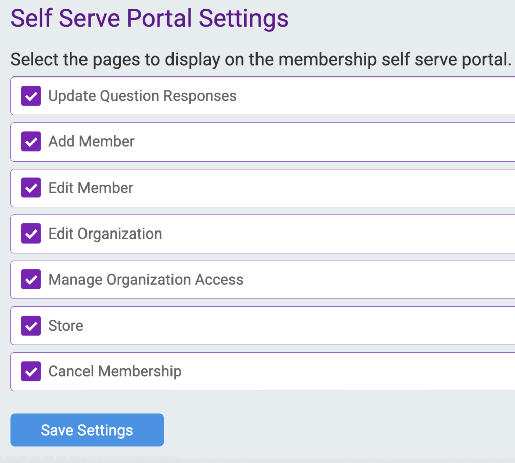The width and height of the screenshot is (515, 463).
Task: Disable the Store page checkbox
Action: pos(31,326)
